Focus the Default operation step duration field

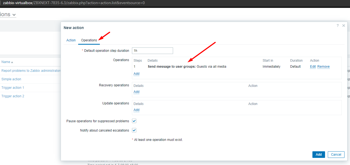tap(153, 51)
